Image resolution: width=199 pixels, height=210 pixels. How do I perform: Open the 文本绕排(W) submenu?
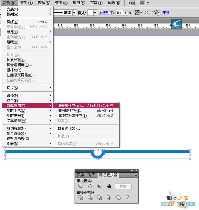coord(27,121)
